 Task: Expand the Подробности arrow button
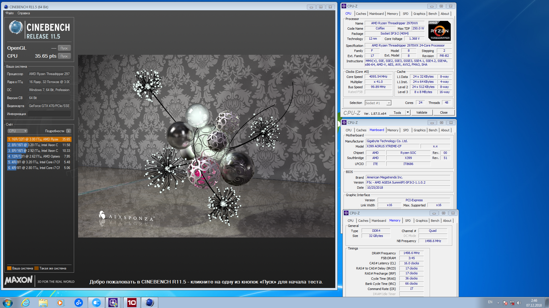(68, 131)
